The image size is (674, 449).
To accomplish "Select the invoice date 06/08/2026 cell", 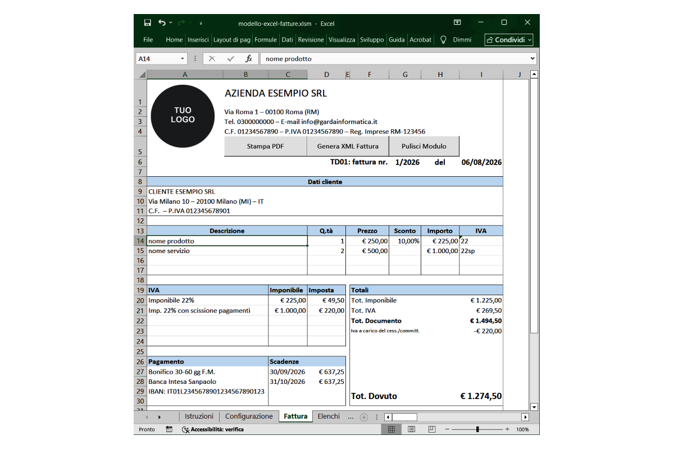I will coord(481,162).
